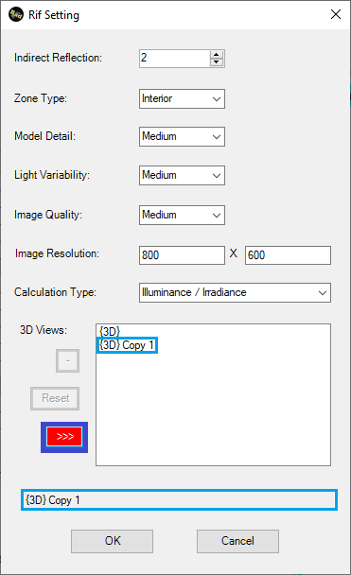Expand the Model Detail dropdown

182,136
